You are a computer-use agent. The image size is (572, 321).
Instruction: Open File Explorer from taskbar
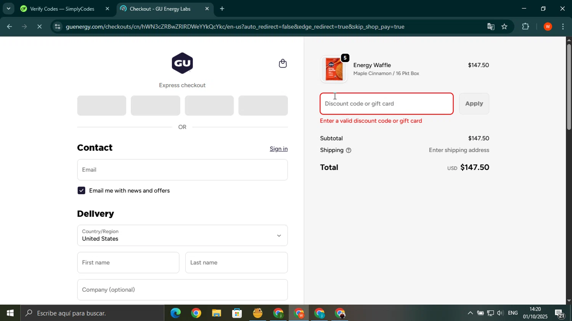pyautogui.click(x=217, y=313)
